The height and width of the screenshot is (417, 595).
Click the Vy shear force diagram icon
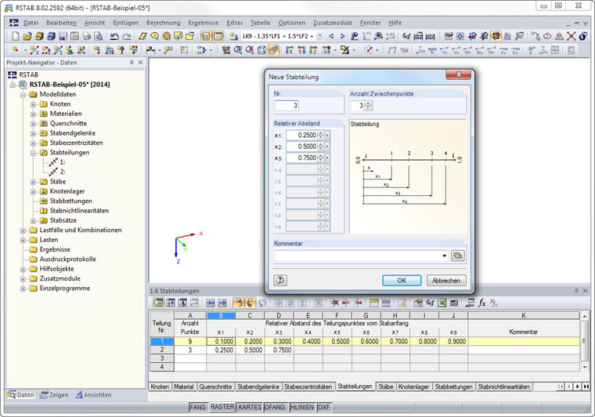point(445,50)
